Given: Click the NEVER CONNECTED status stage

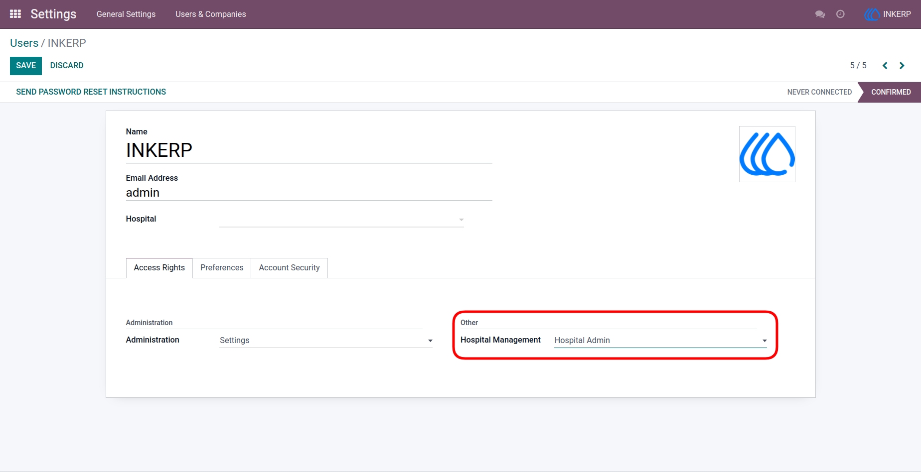Looking at the screenshot, I should point(819,92).
